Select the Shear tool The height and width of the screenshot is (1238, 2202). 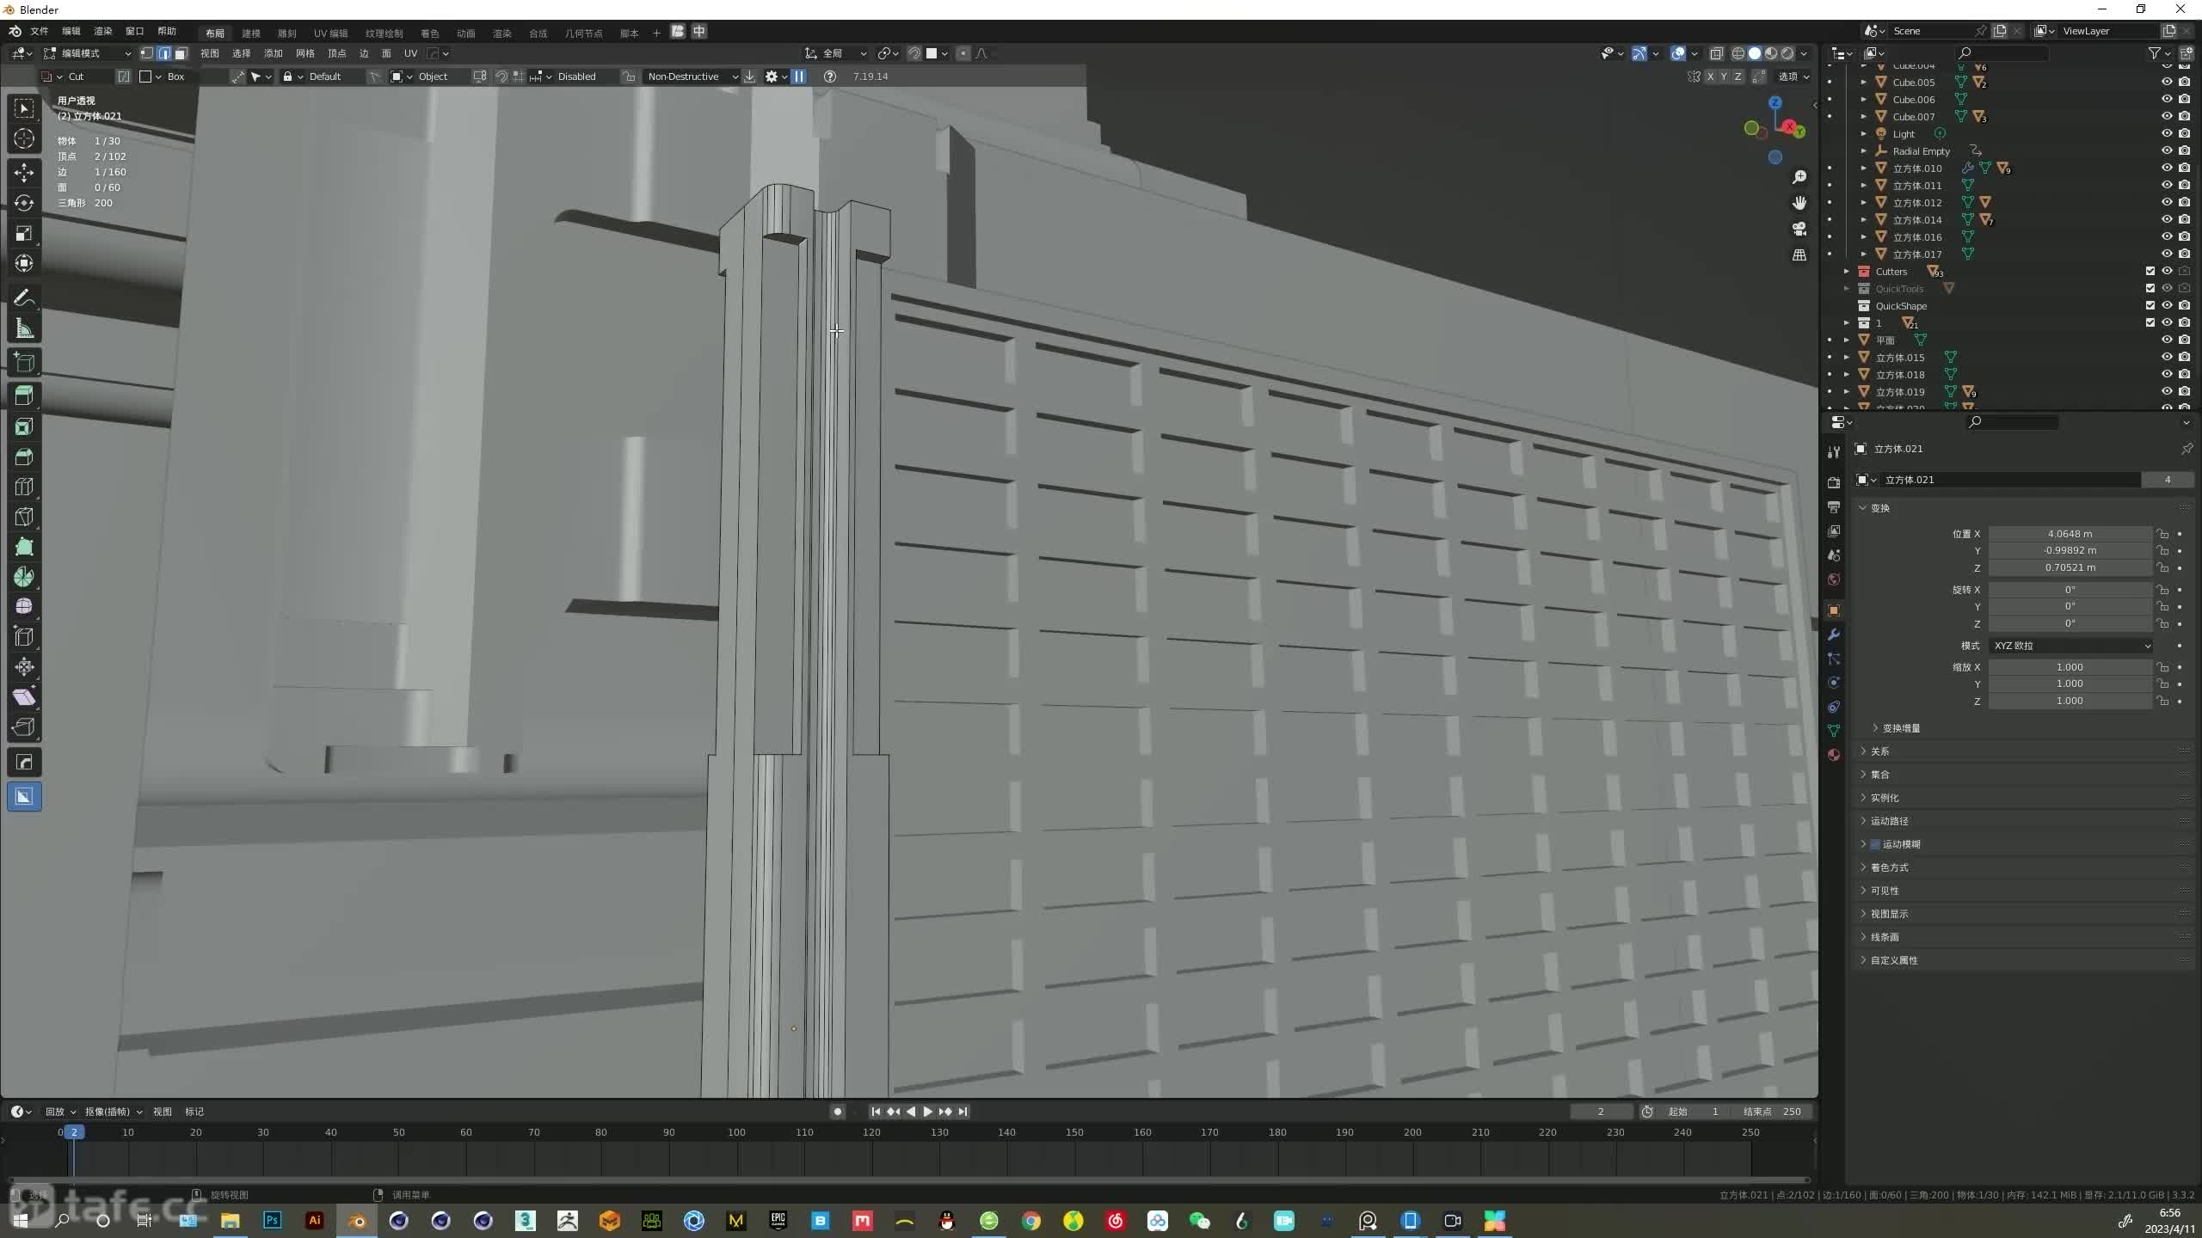point(24,697)
